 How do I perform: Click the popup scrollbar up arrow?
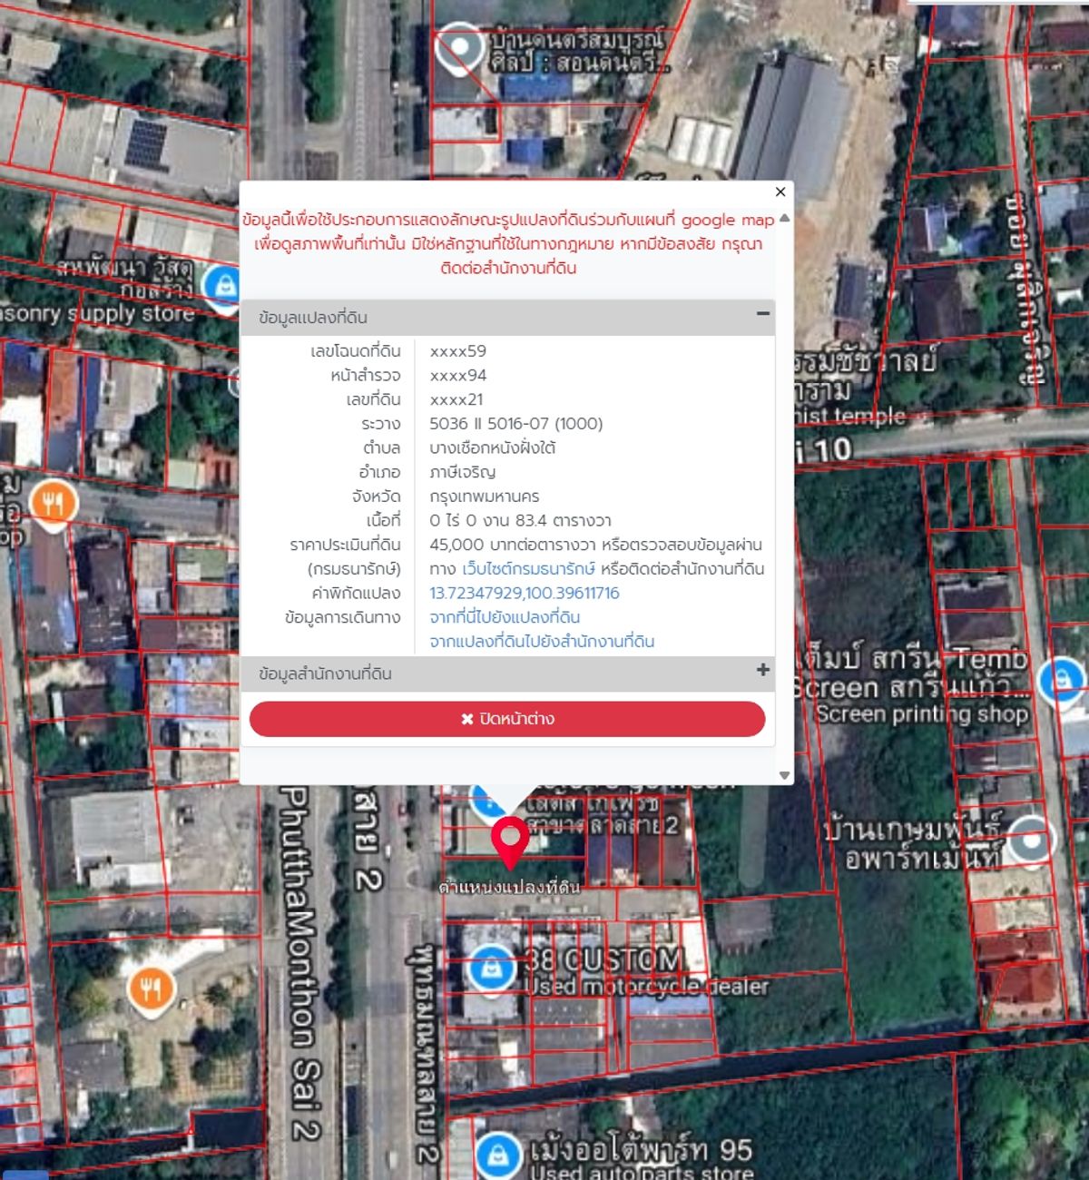(x=784, y=218)
